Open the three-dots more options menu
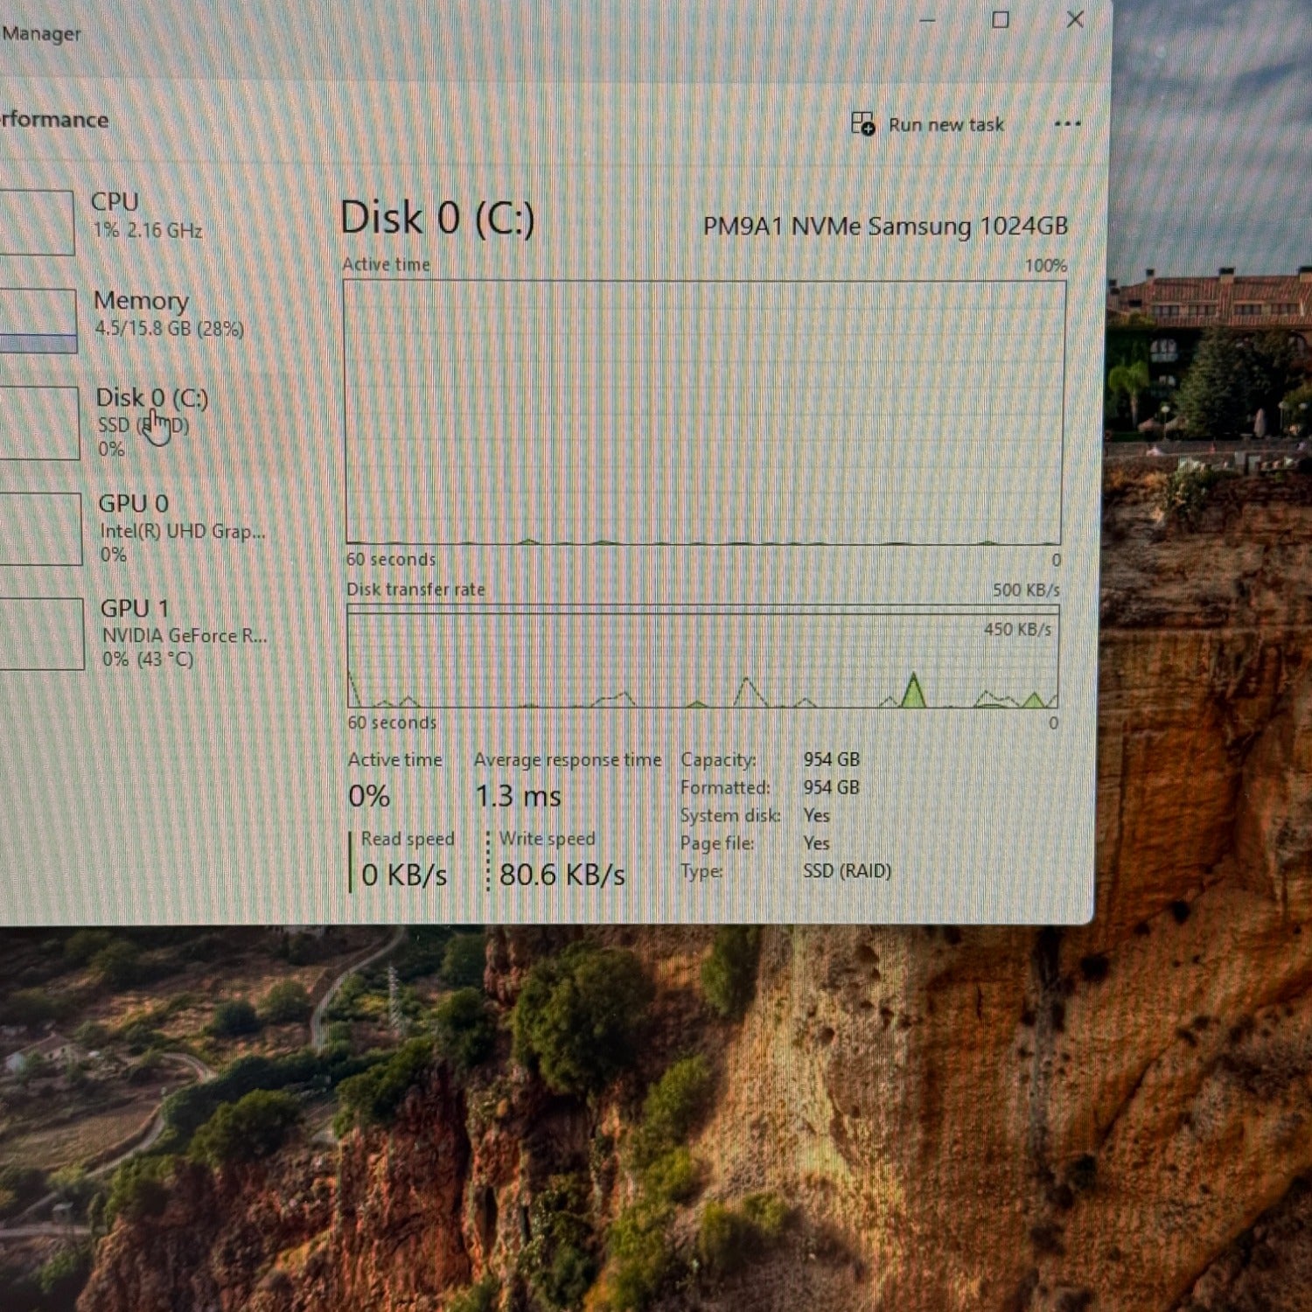Viewport: 1312px width, 1312px height. [1067, 124]
